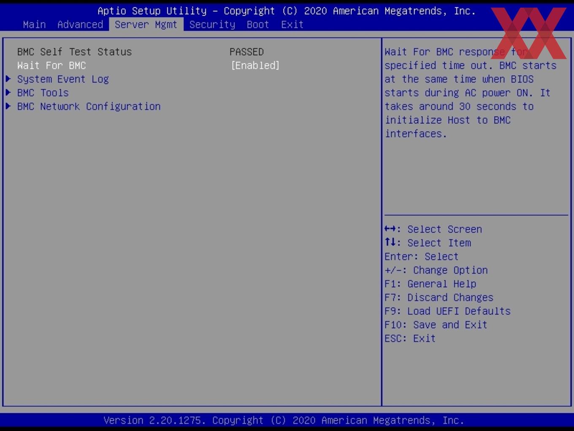
Task: Open System Event Log submenu
Action: tap(63, 79)
